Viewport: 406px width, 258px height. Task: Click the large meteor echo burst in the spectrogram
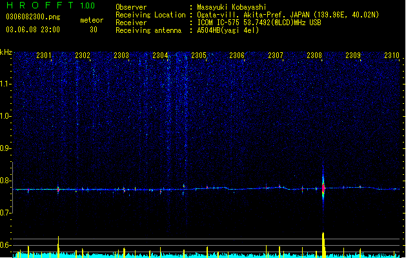pyautogui.click(x=323, y=188)
